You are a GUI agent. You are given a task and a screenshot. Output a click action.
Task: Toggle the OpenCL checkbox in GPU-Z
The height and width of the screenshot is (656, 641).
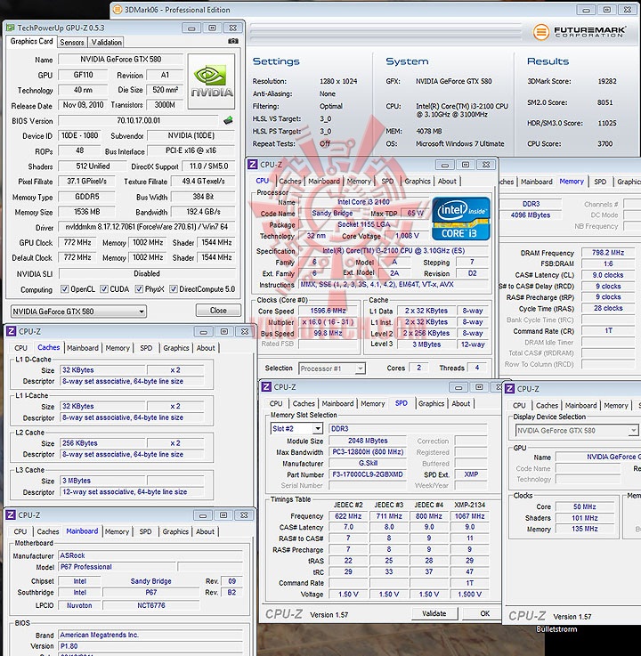(64, 289)
